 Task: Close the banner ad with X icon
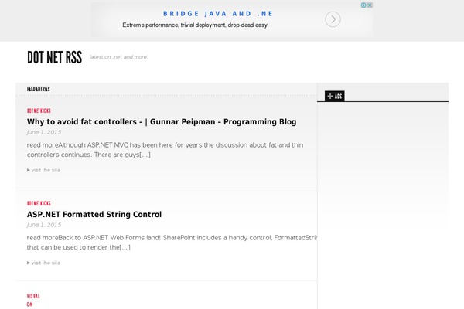click(x=370, y=5)
